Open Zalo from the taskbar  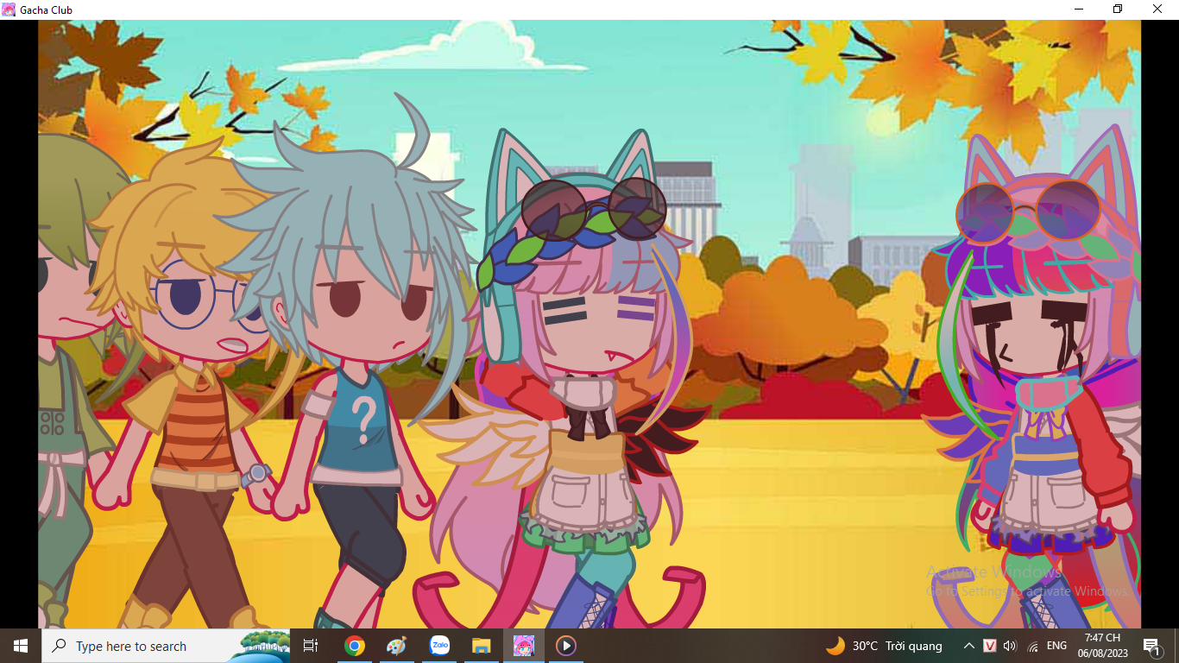[439, 646]
